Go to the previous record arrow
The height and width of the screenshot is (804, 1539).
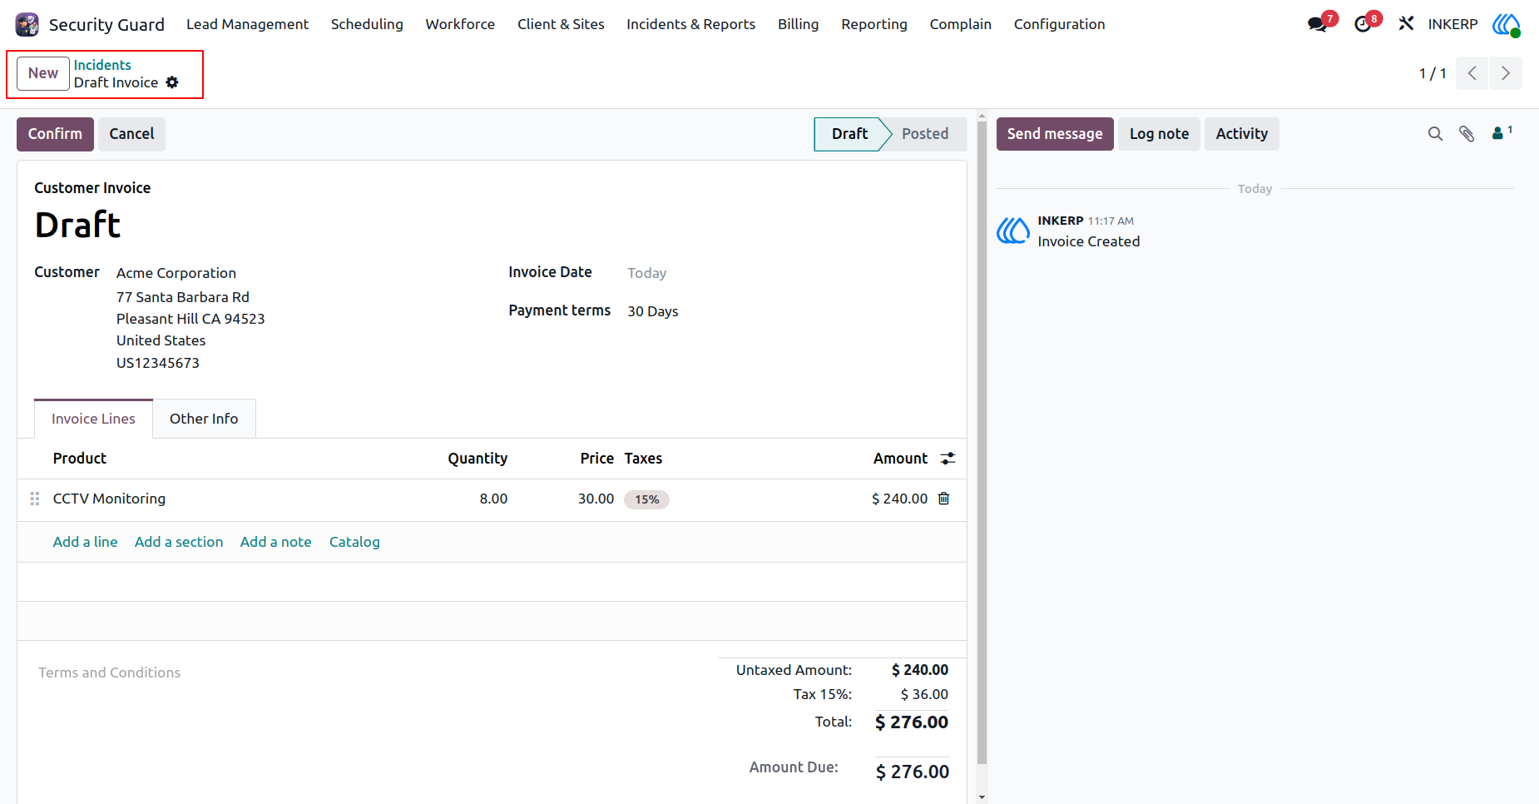[1472, 73]
